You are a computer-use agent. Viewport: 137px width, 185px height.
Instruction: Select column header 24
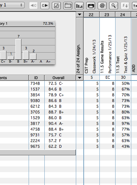coord(123,15)
